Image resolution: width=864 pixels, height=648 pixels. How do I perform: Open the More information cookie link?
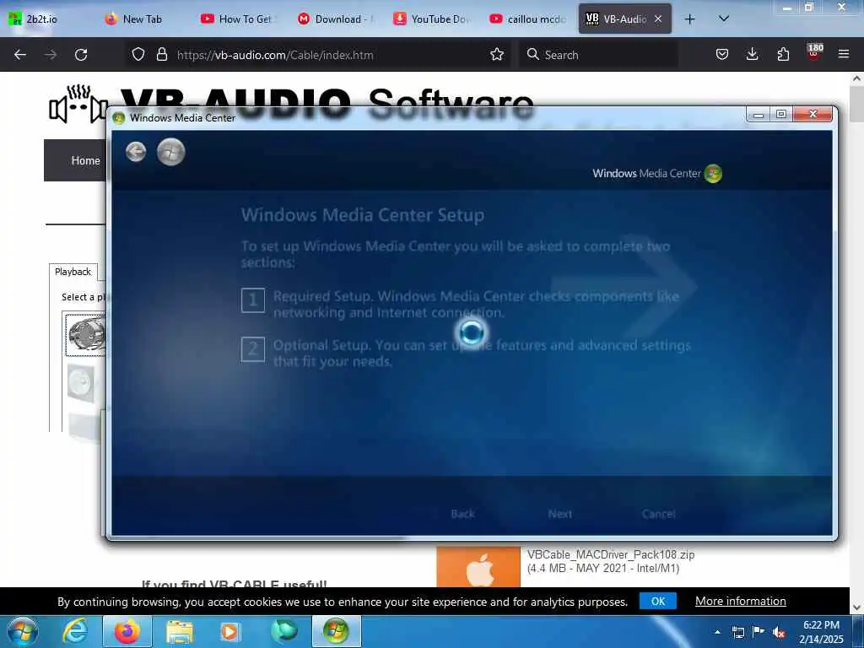(741, 601)
